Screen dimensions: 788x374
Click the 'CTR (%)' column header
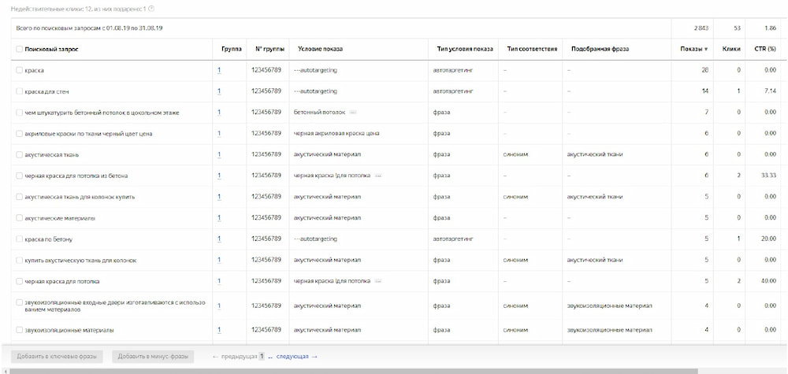pyautogui.click(x=766, y=49)
